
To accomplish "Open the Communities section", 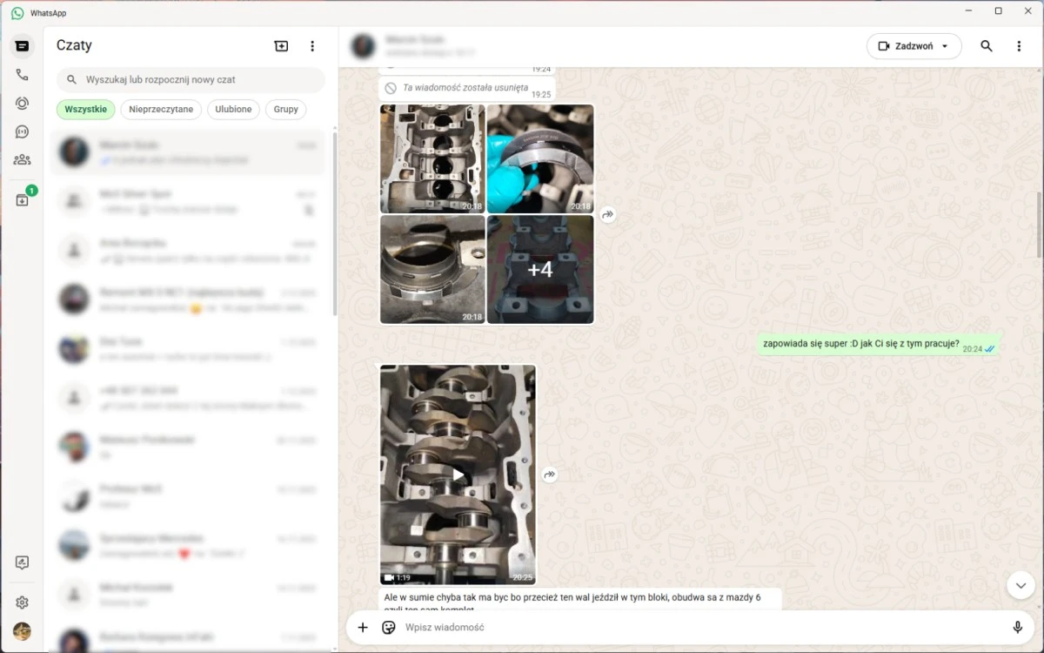I will [x=22, y=158].
